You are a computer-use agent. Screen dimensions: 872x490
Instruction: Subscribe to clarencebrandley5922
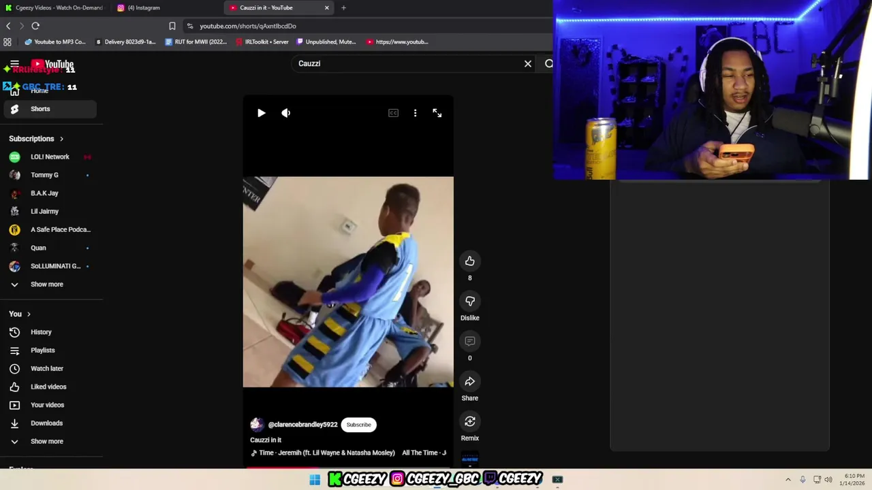pyautogui.click(x=358, y=425)
